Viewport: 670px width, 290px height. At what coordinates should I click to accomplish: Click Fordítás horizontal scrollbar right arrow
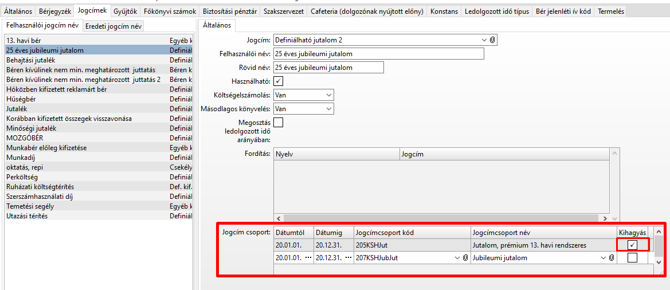[x=605, y=218]
